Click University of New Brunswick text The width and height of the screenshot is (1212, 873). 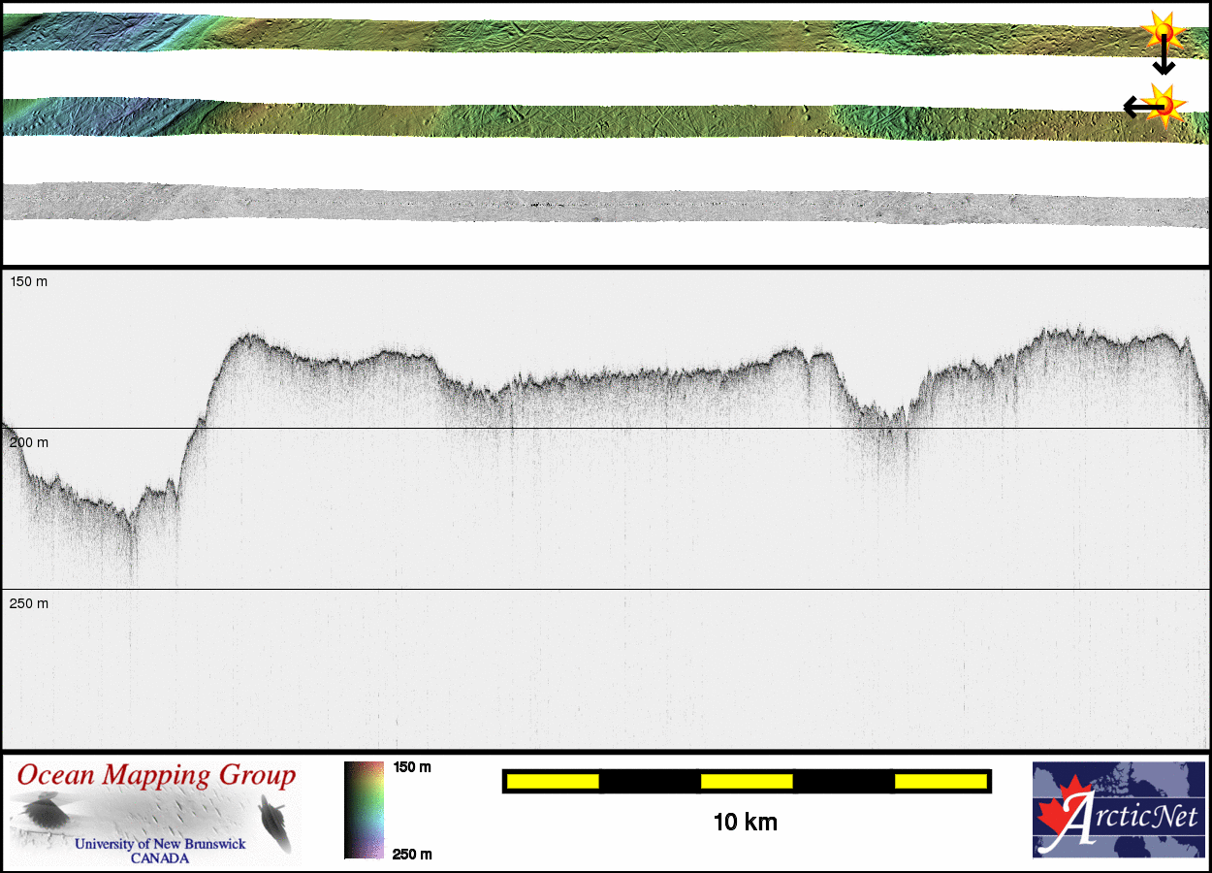click(160, 844)
